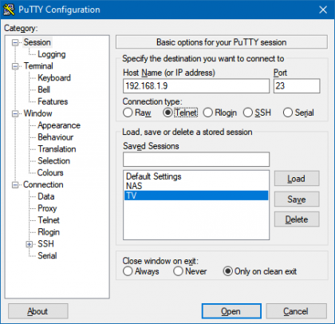Open the Logging category
The height and width of the screenshot is (324, 335).
(52, 54)
